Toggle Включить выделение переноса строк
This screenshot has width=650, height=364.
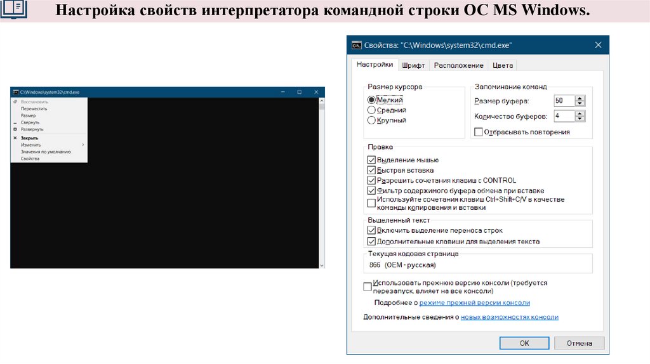[x=371, y=230]
